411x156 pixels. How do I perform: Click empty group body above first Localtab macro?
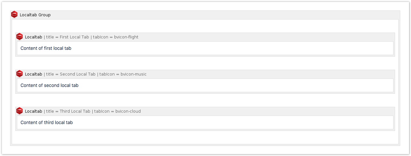tap(205, 26)
